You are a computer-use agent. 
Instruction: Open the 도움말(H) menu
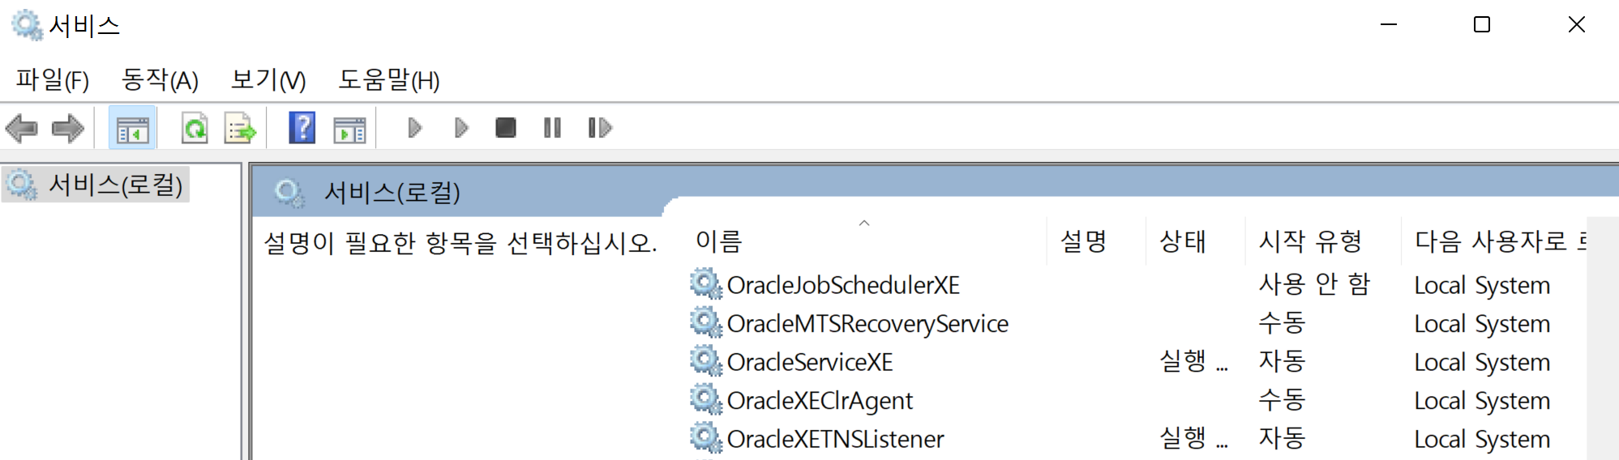tap(389, 79)
